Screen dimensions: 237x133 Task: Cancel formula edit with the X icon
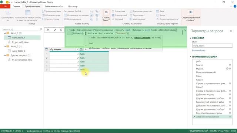(48, 30)
